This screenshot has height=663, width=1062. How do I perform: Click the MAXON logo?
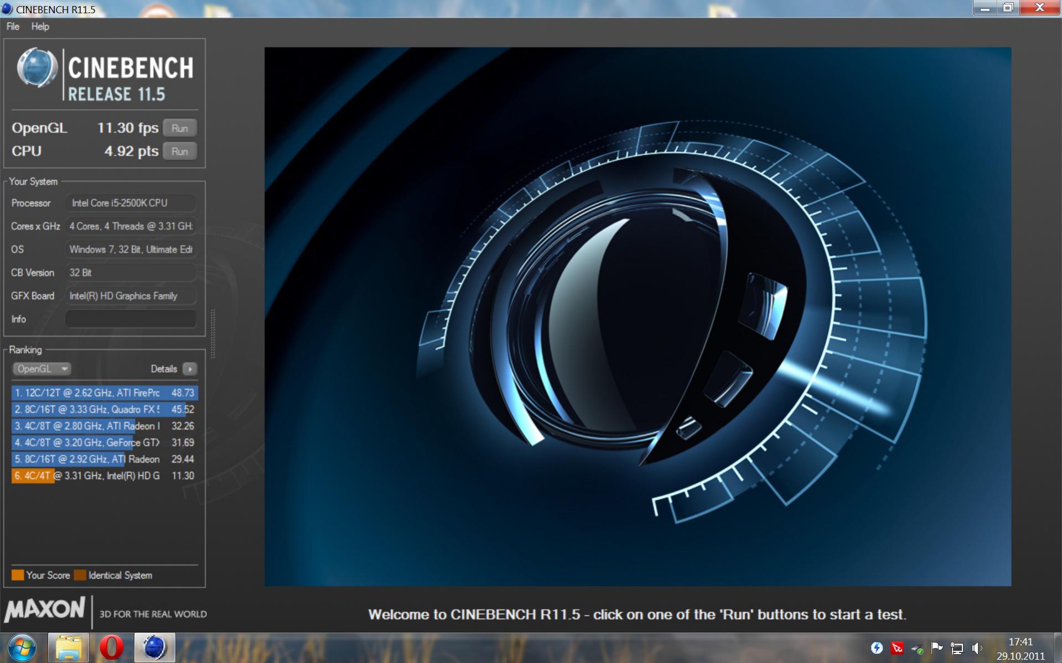45,610
